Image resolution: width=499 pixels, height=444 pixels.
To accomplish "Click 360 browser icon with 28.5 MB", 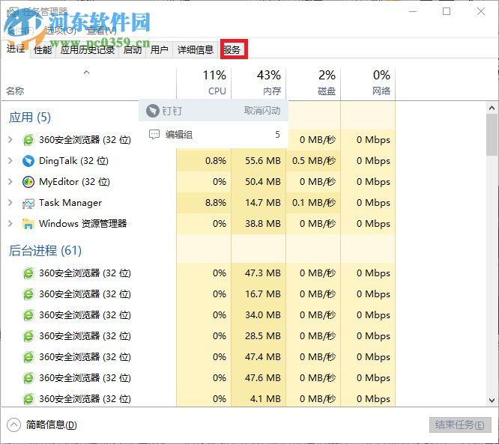I will 28,336.
